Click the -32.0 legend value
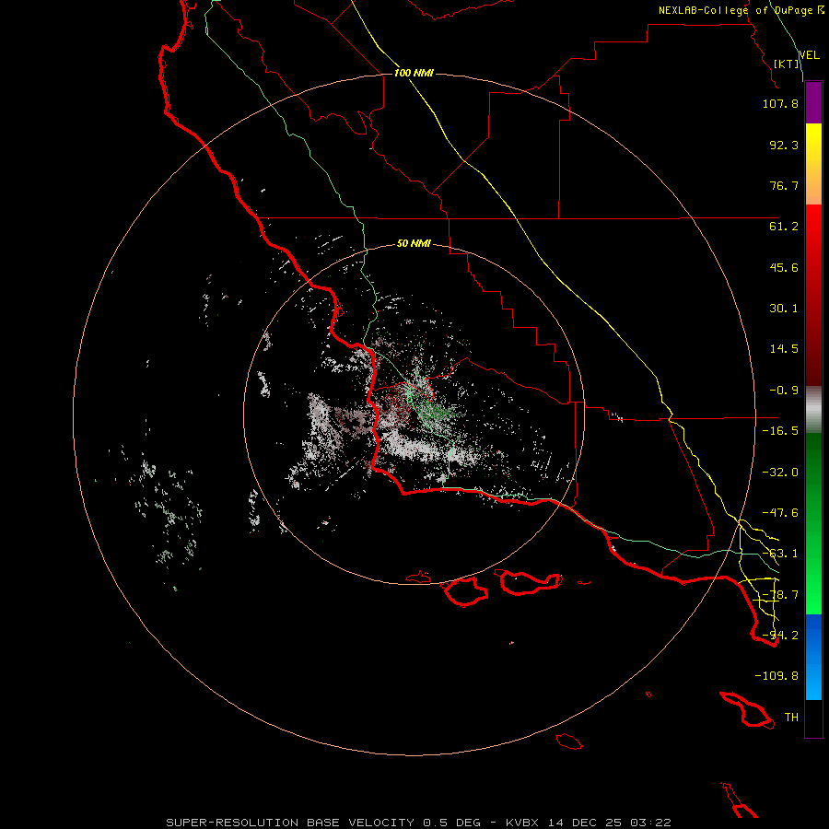The image size is (829, 829). coord(780,473)
